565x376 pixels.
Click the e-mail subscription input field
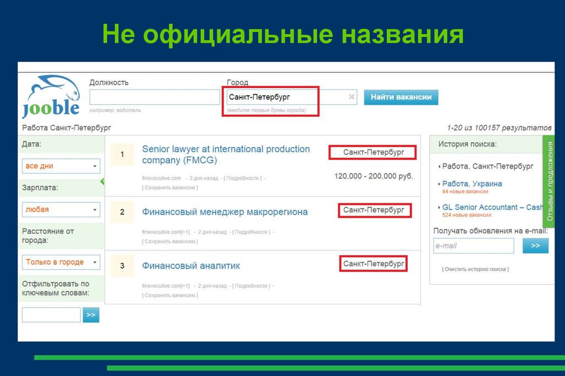click(x=473, y=246)
